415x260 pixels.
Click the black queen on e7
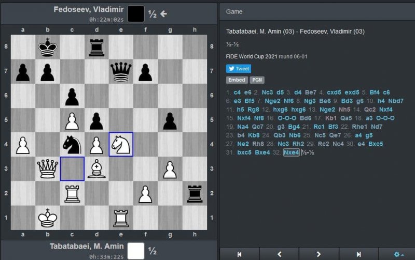[x=121, y=71]
